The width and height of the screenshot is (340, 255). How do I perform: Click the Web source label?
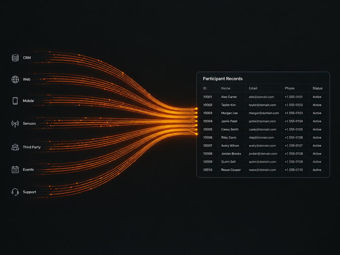pos(27,79)
